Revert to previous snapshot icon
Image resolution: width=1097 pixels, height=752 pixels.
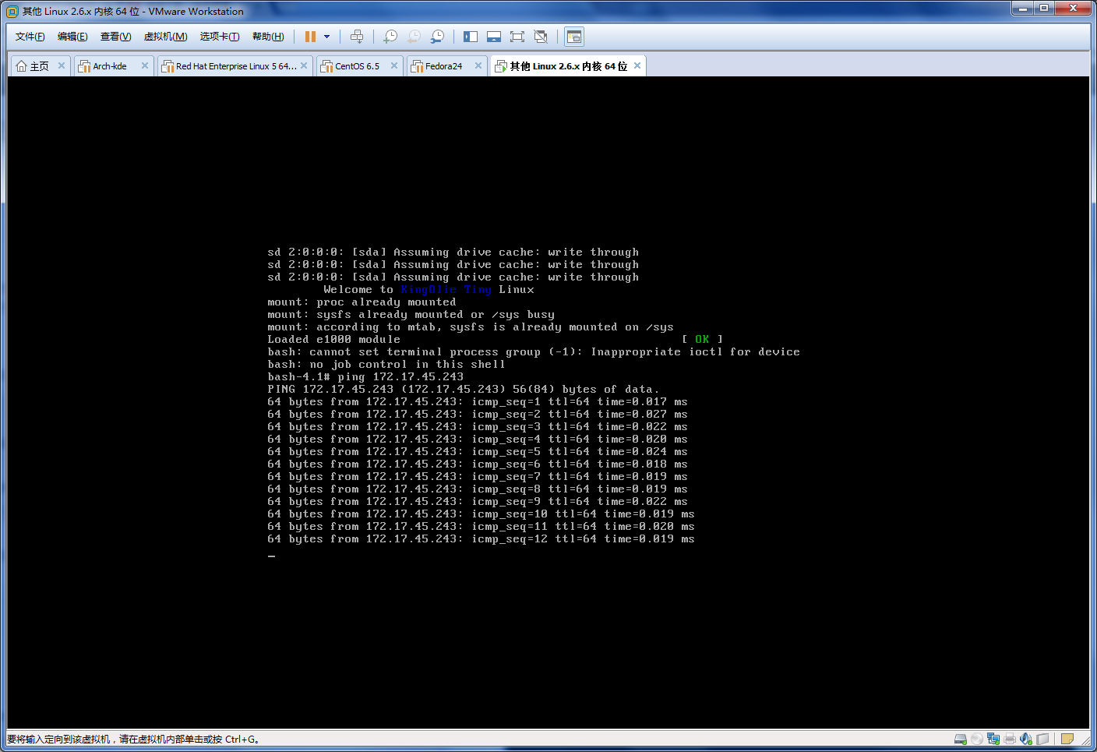click(414, 37)
